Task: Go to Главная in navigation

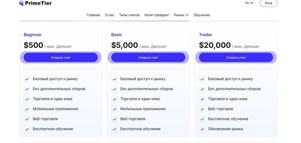Action: [x=93, y=15]
